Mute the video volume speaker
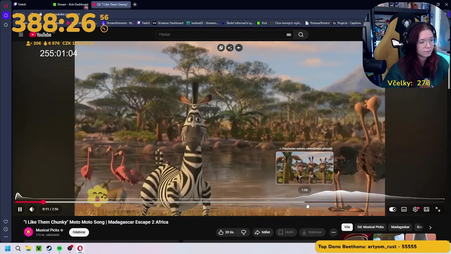 click(32, 209)
